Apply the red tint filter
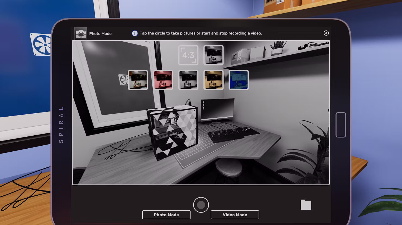 [163, 80]
